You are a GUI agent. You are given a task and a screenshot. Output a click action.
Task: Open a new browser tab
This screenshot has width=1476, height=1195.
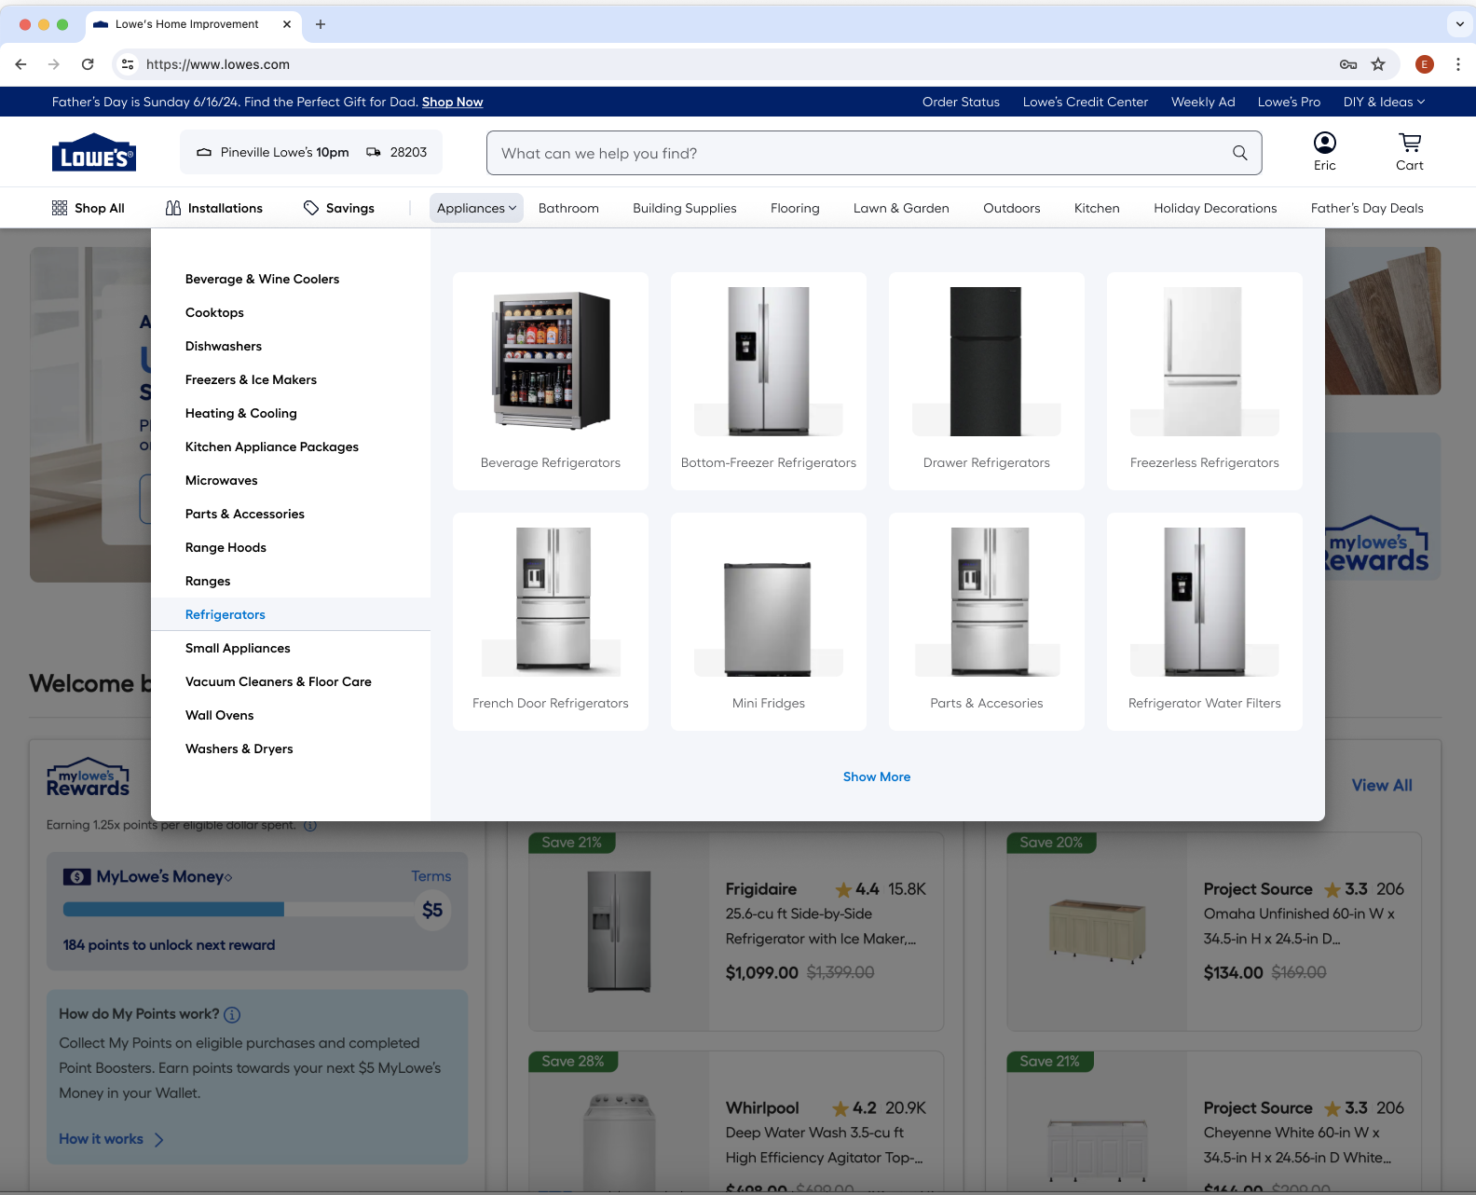click(321, 24)
